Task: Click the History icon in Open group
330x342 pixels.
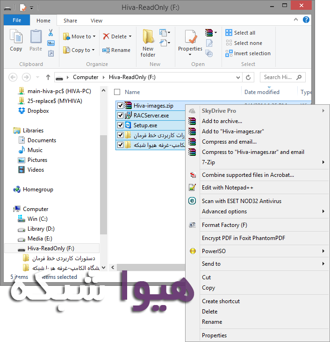Action: click(x=209, y=53)
